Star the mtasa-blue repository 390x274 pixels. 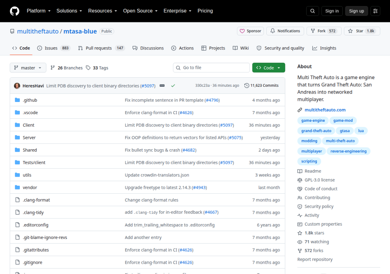tap(362, 31)
